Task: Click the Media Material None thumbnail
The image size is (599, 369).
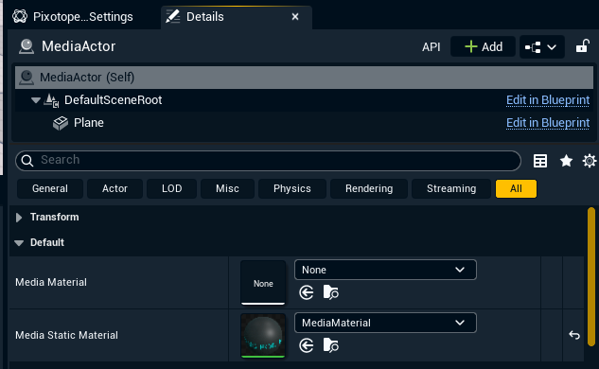Action: [263, 283]
